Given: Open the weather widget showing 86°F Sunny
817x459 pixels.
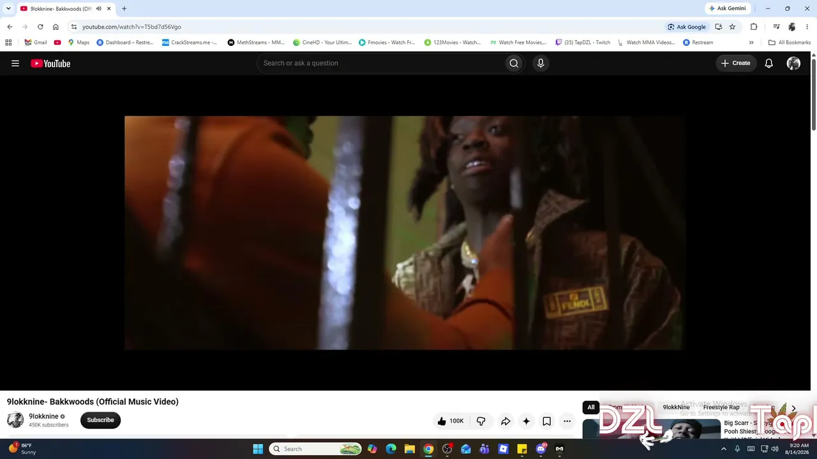Looking at the screenshot, I should pyautogui.click(x=22, y=449).
